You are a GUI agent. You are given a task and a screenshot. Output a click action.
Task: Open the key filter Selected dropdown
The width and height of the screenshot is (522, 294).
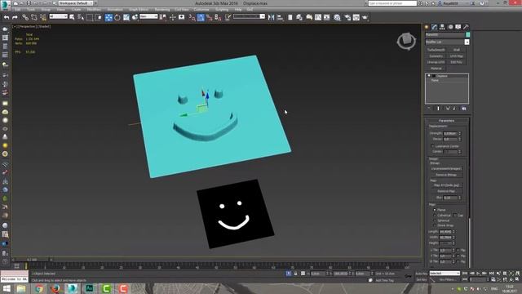click(445, 274)
